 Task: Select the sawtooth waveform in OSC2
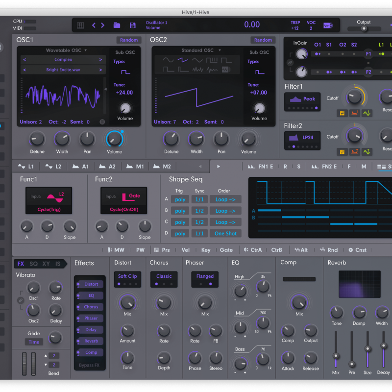pos(183,60)
